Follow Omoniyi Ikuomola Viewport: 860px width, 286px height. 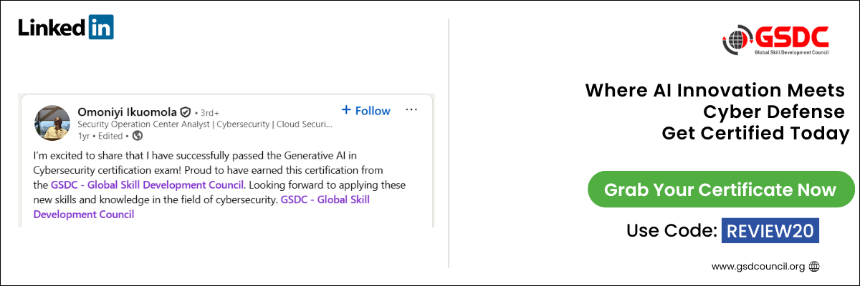[x=365, y=111]
